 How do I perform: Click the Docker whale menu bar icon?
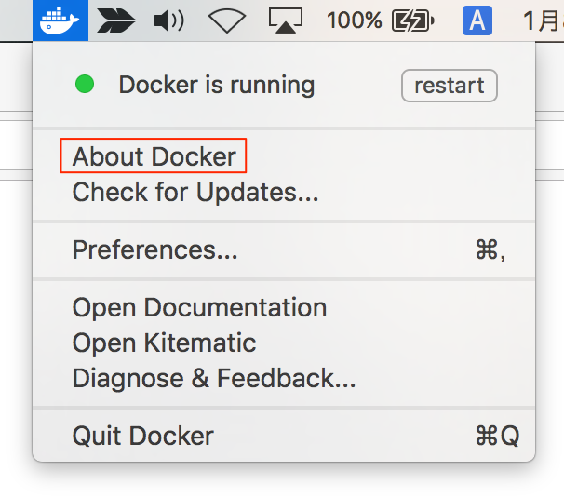click(60, 20)
